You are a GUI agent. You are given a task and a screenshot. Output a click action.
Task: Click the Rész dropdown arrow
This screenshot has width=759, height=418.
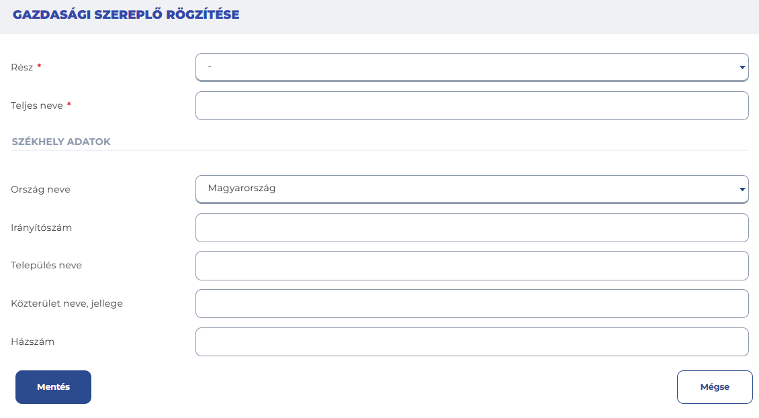742,67
